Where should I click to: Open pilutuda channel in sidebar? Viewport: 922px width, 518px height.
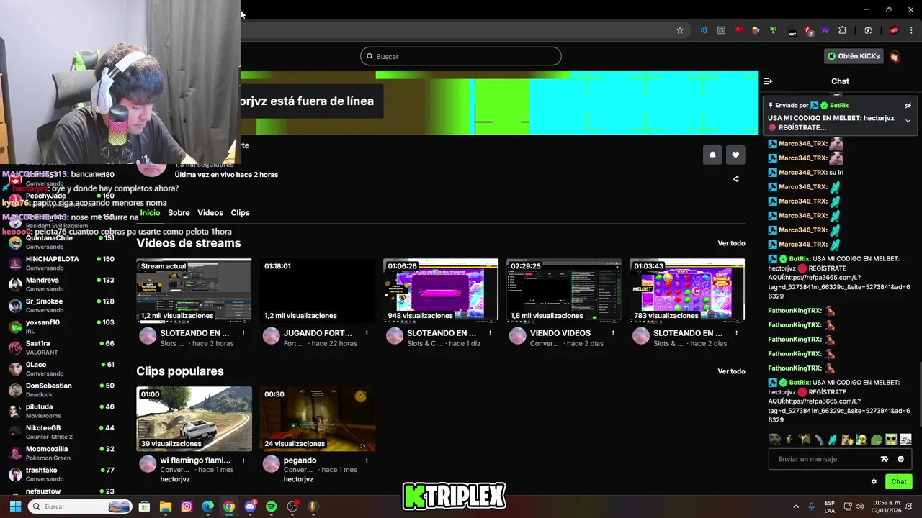[61, 411]
